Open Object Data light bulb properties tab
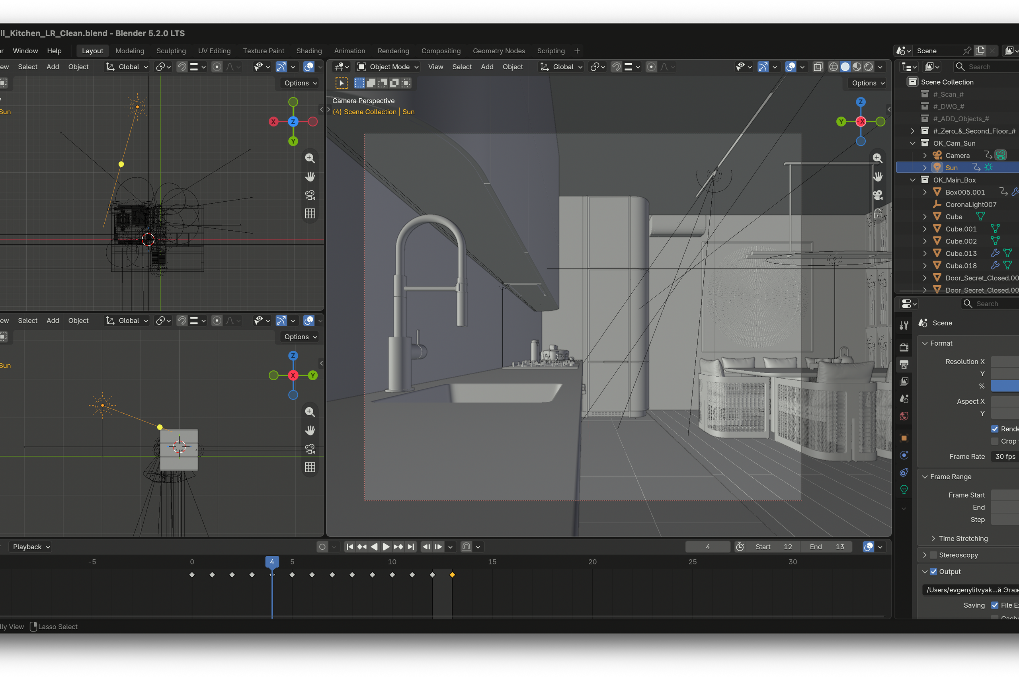The height and width of the screenshot is (679, 1019). [x=904, y=490]
